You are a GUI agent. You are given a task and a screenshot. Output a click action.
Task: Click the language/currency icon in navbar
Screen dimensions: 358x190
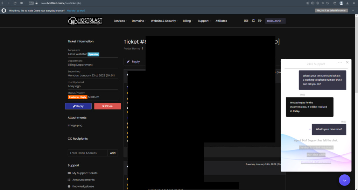(x=246, y=21)
